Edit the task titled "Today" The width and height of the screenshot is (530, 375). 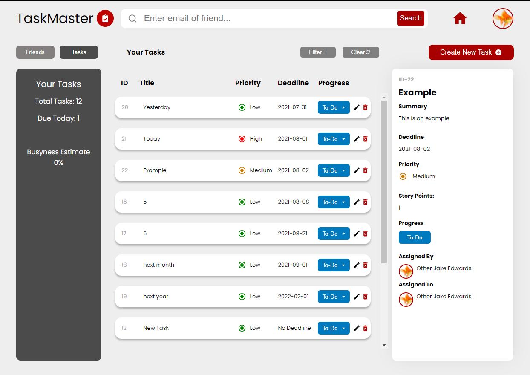(x=357, y=139)
